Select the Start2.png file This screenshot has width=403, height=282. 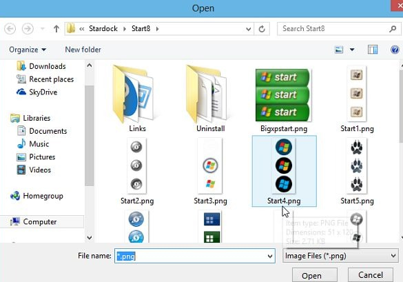click(137, 172)
